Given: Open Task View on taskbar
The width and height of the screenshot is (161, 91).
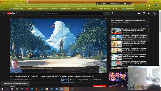Looking at the screenshot, I should [x=17, y=89].
